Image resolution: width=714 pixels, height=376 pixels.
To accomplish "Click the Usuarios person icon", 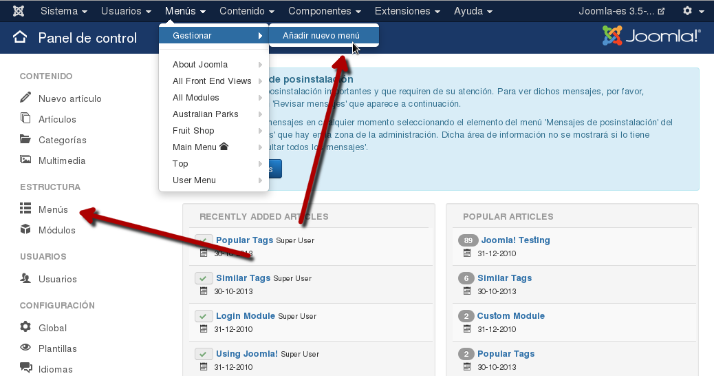I will coord(25,278).
